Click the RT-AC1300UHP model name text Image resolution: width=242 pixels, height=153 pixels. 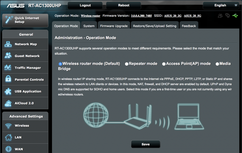45,6
